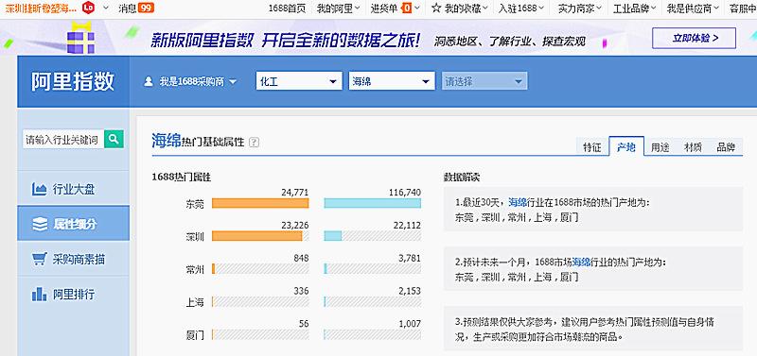Open 采购商素描 in the sidebar
Screen dimensions: 757x356
(74, 259)
